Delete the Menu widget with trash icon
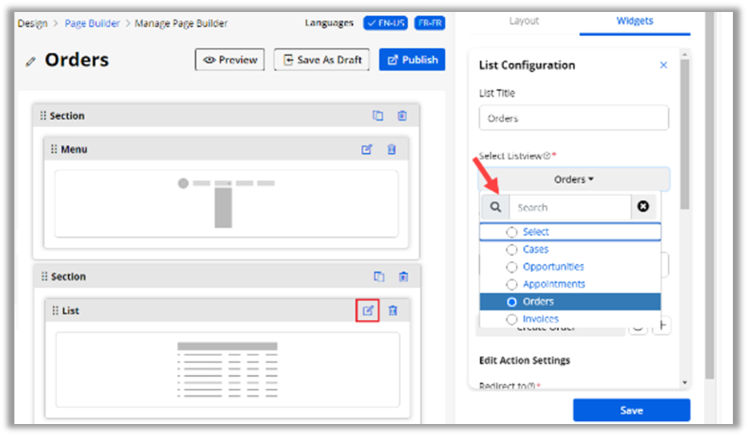 point(392,150)
